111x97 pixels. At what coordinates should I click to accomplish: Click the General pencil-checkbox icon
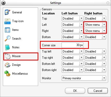pos(7,12)
